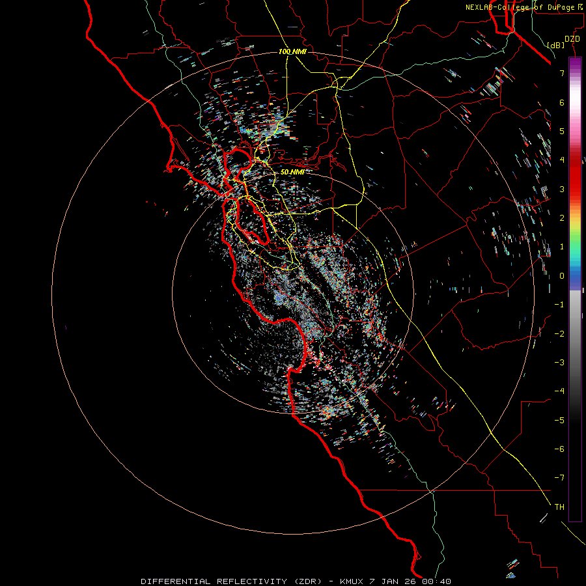Screen dimensions: 586x586
Task: Click the "4" value on the dB scale
Action: click(x=562, y=160)
